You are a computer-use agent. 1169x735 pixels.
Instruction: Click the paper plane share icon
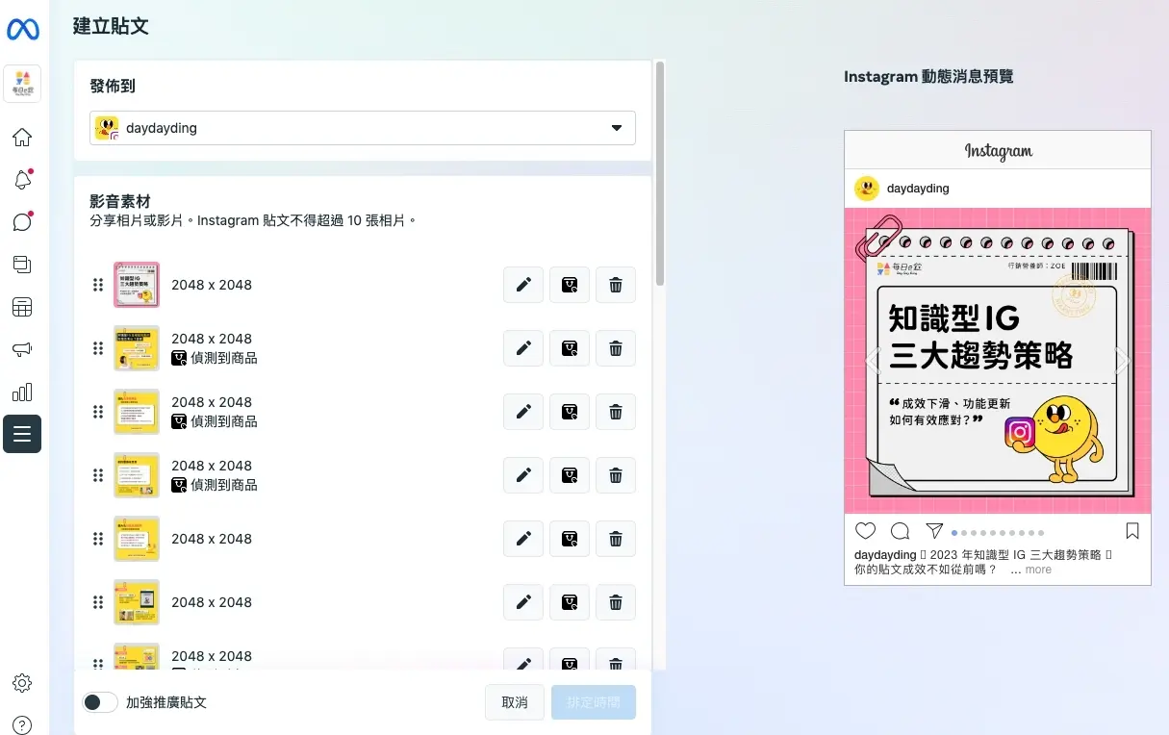pyautogui.click(x=934, y=531)
